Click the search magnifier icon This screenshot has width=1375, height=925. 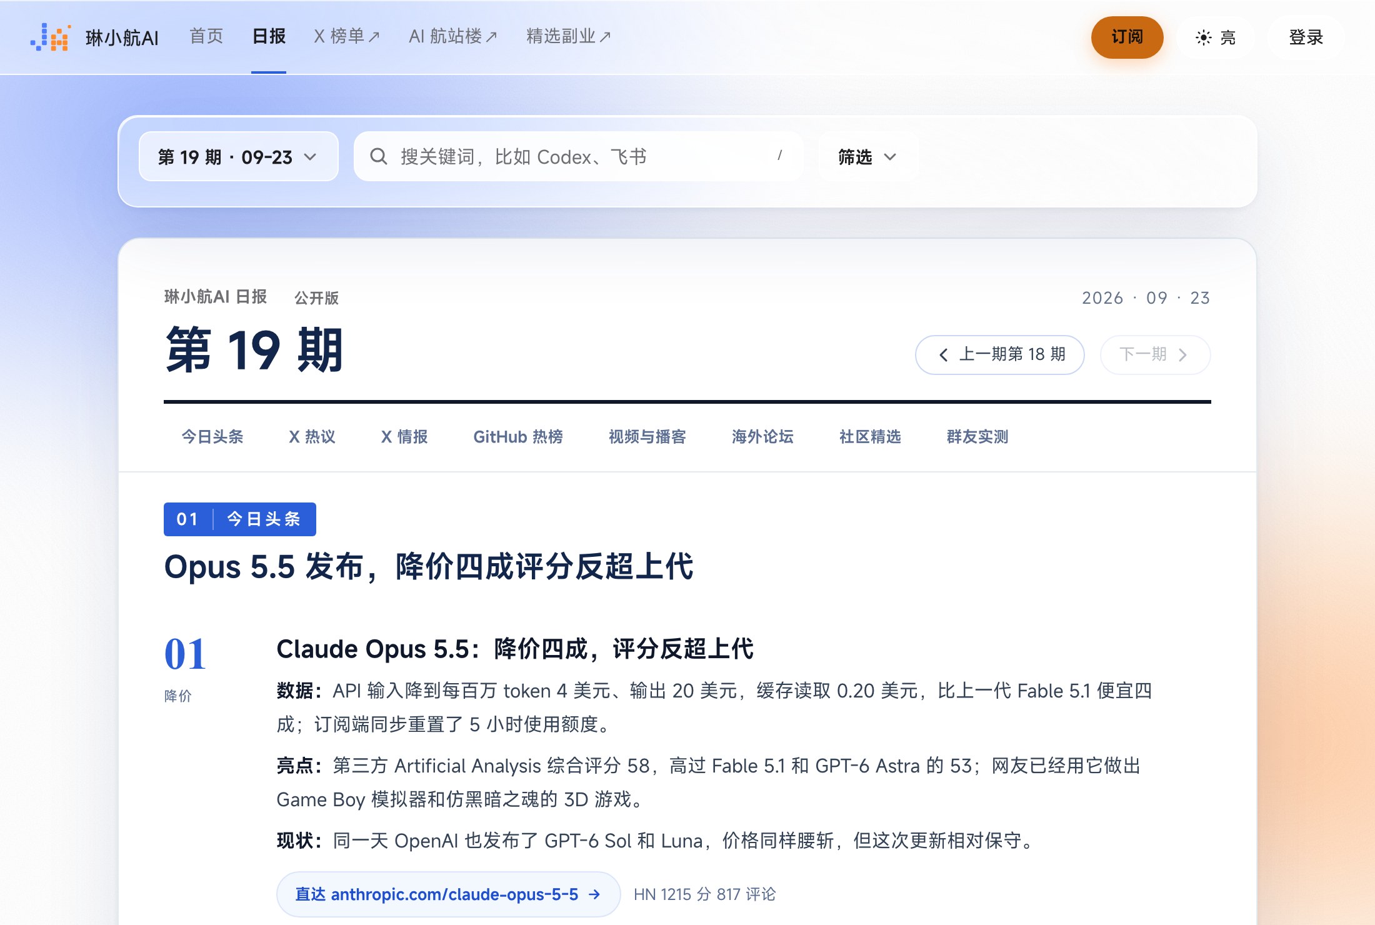pyautogui.click(x=379, y=156)
